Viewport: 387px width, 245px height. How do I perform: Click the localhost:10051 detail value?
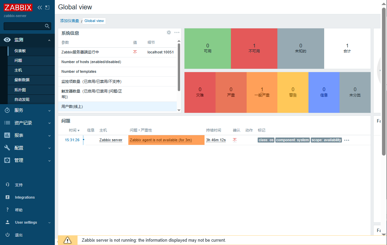pyautogui.click(x=160, y=52)
